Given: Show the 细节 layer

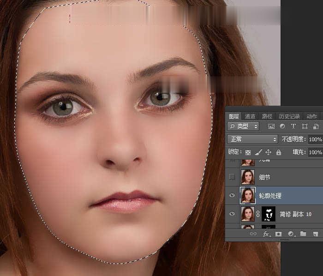Looking at the screenshot, I should [232, 177].
